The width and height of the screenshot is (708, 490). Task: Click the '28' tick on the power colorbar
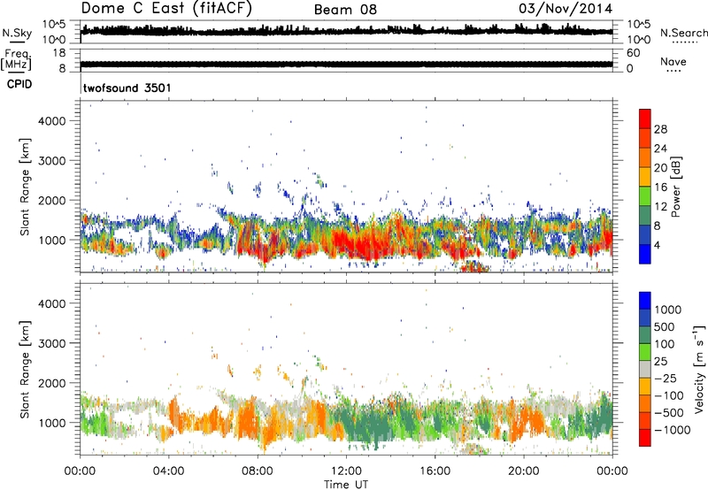[660, 129]
